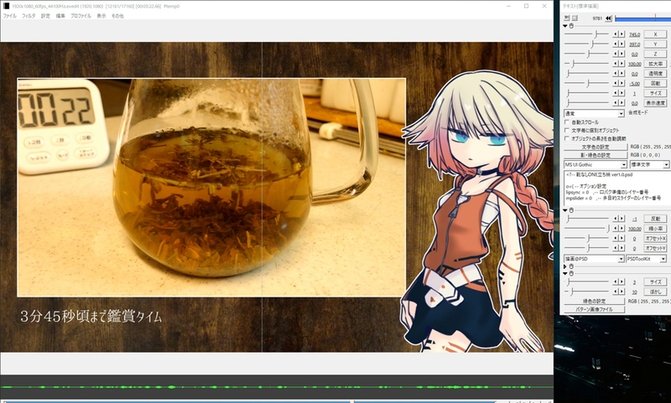
Task: Increase ぼかし value with its right arrow
Action: [x=622, y=292]
